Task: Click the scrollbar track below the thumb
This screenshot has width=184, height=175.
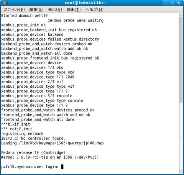Action: tap(181, 136)
